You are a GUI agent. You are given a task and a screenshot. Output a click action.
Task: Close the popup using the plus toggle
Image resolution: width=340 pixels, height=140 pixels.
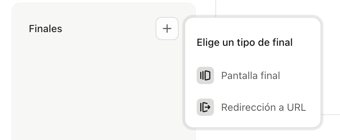[x=167, y=29]
